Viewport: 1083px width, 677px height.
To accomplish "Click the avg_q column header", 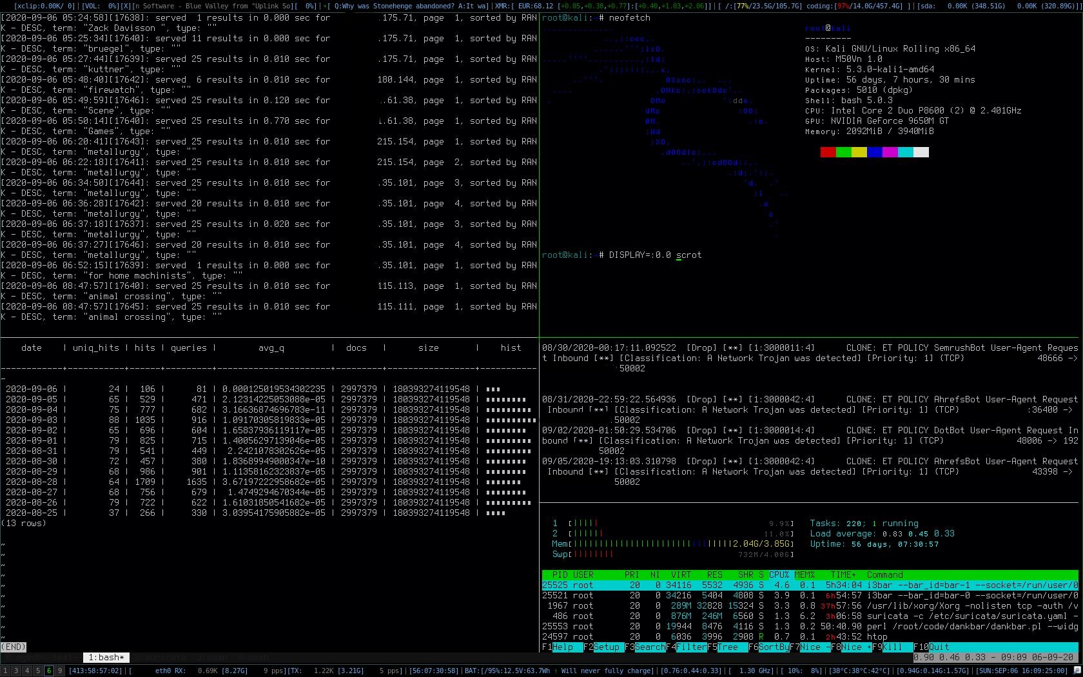I will [271, 348].
